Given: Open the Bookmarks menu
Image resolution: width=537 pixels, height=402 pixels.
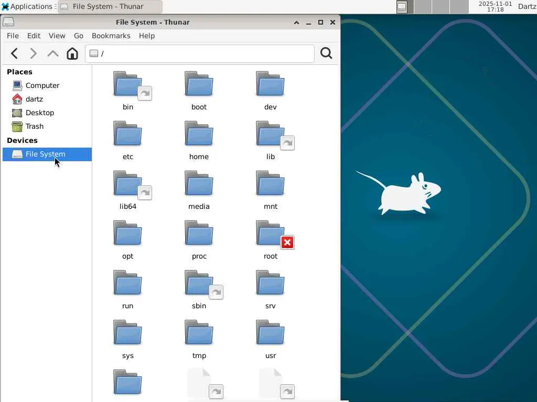Looking at the screenshot, I should (111, 36).
